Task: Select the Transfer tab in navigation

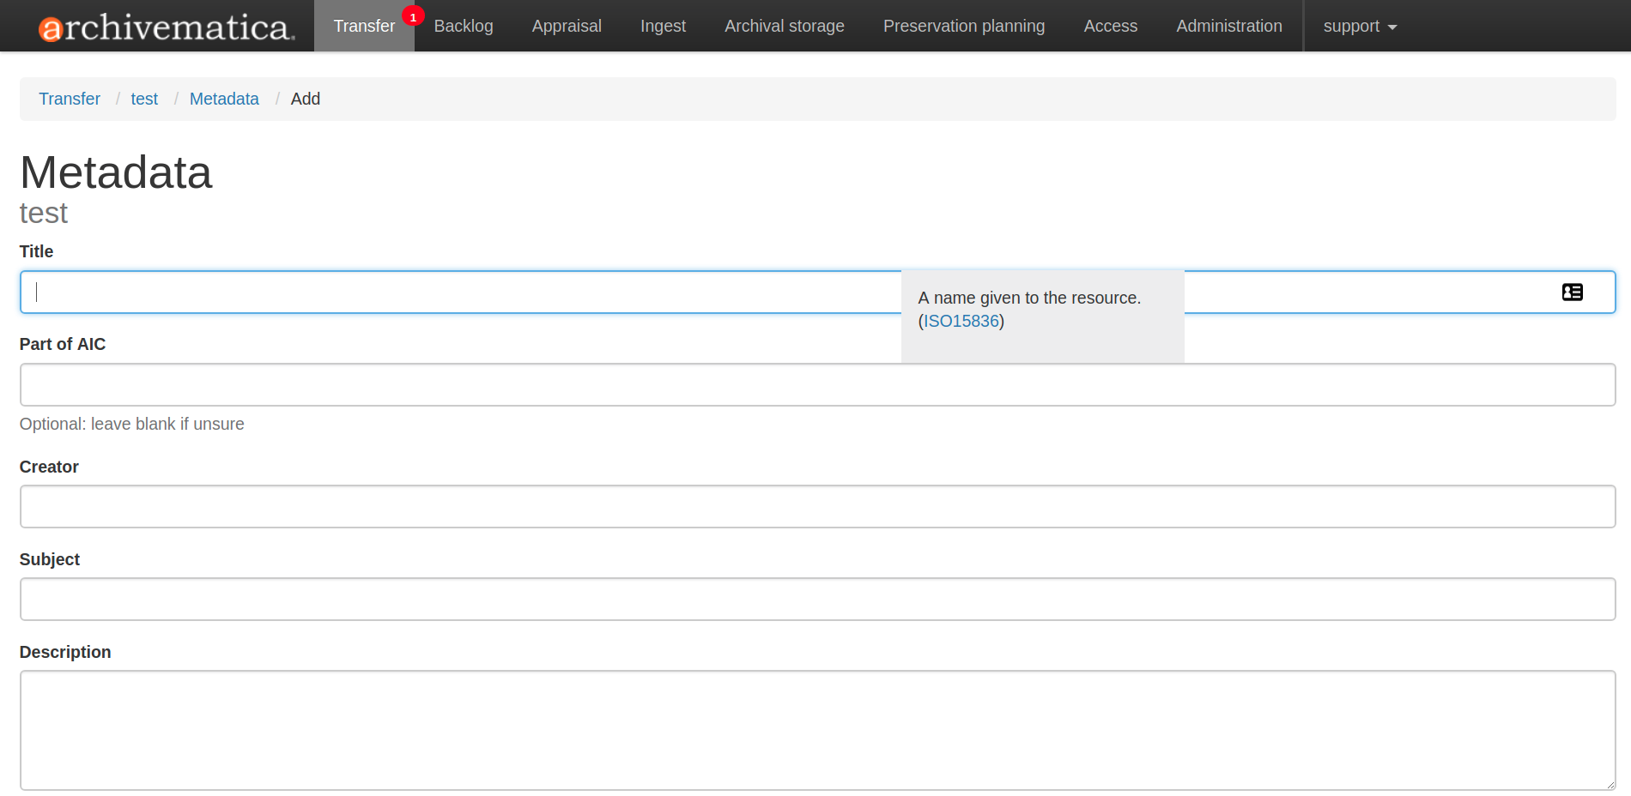Action: tap(364, 26)
